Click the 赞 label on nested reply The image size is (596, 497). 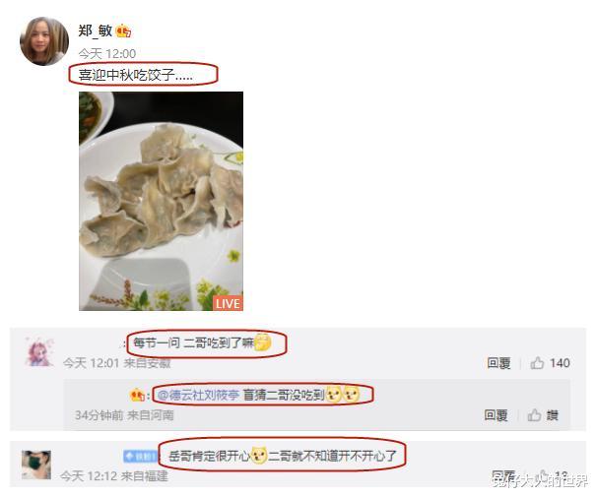[x=553, y=415]
